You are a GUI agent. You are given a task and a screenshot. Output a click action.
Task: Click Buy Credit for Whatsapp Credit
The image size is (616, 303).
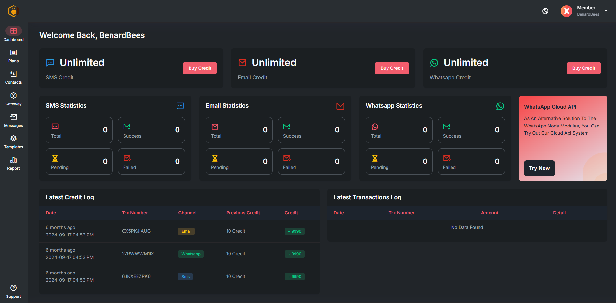pyautogui.click(x=584, y=68)
